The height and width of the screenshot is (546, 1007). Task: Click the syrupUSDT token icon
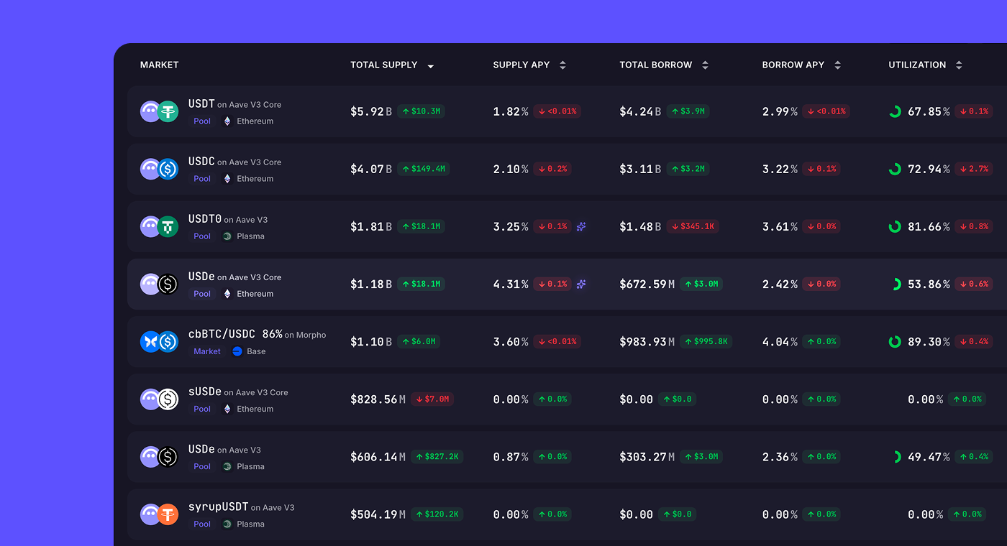(x=169, y=514)
